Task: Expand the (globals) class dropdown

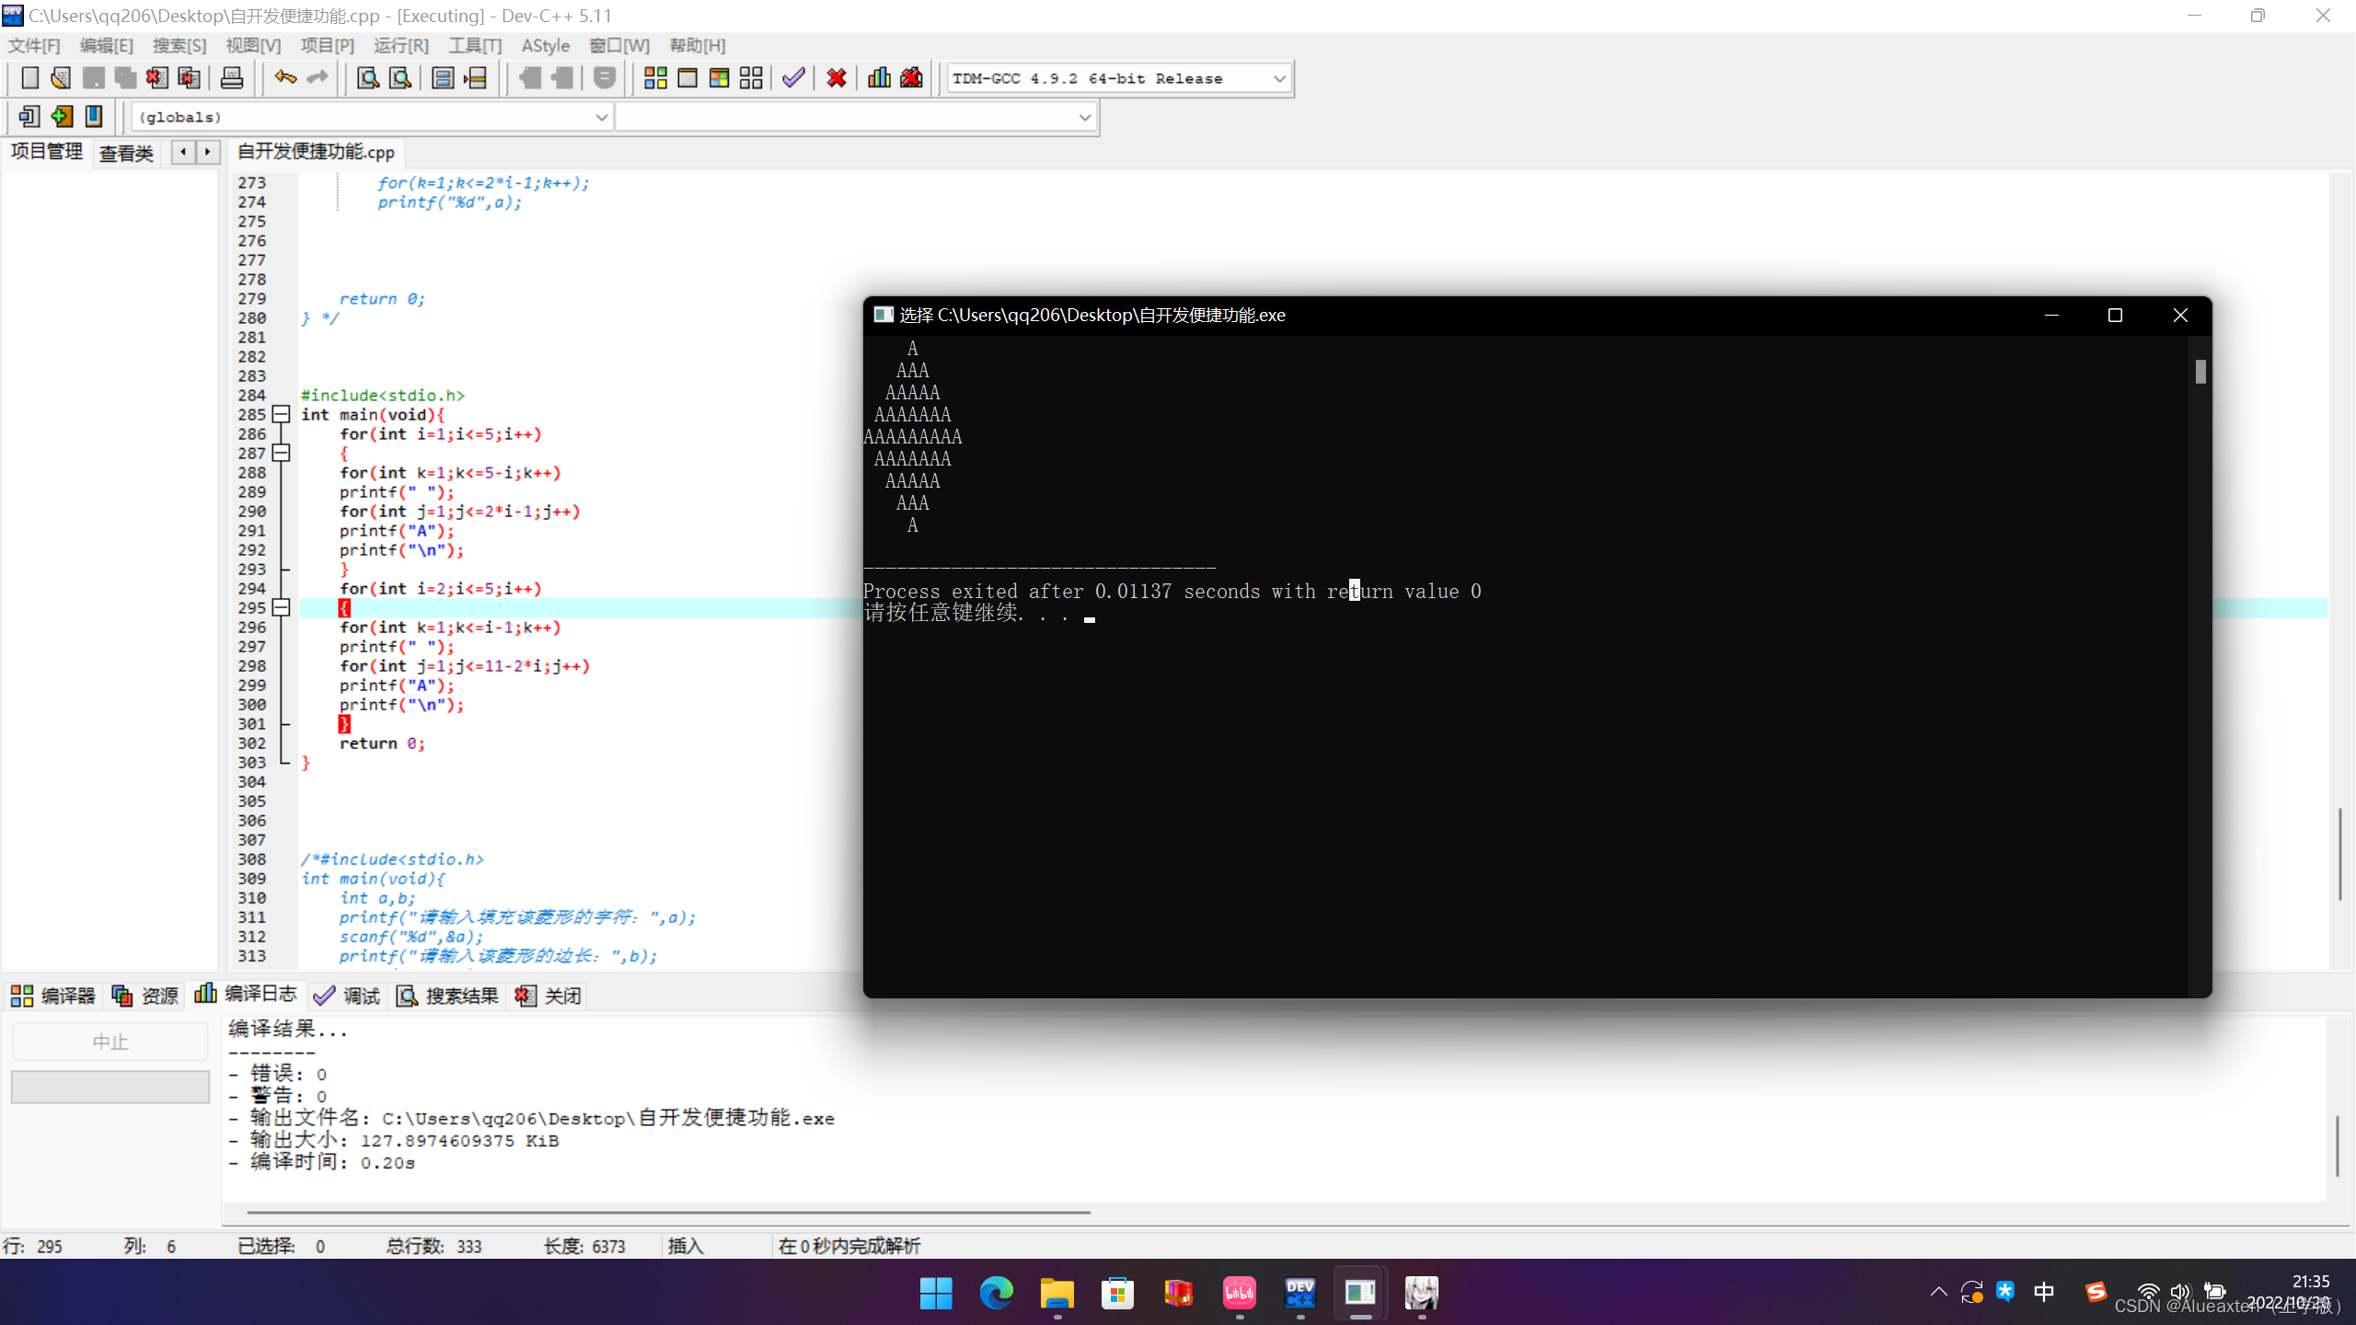Action: (600, 118)
